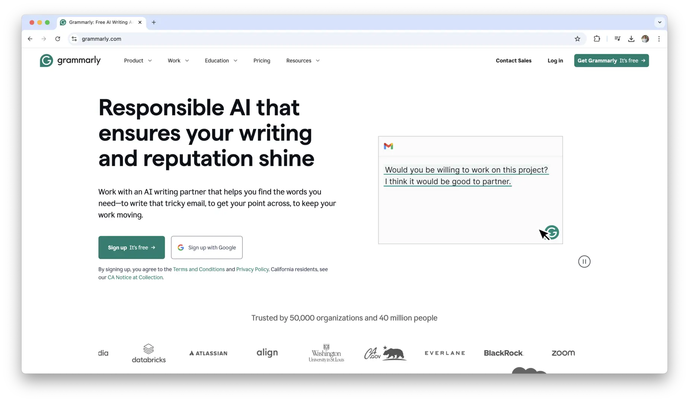
Task: Open the Pricing page
Action: coord(262,61)
